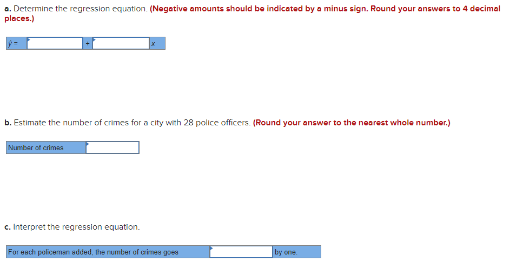Screen dimensions: 510x275
Task: Click the red "nearest whole number" instruction
Action: (352, 123)
